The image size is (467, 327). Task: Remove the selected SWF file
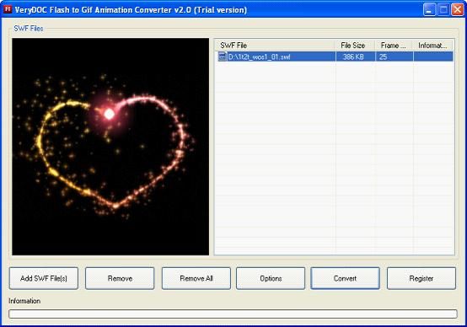120,278
